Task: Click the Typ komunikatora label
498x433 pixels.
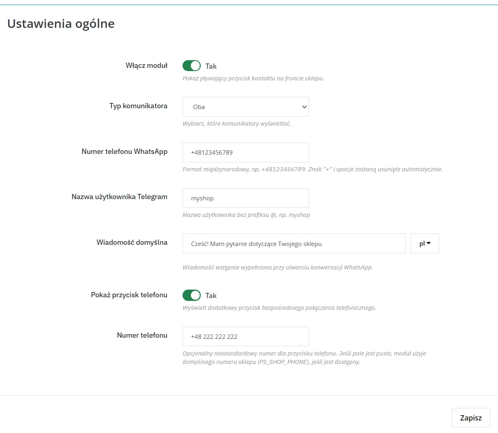Action: 138,106
